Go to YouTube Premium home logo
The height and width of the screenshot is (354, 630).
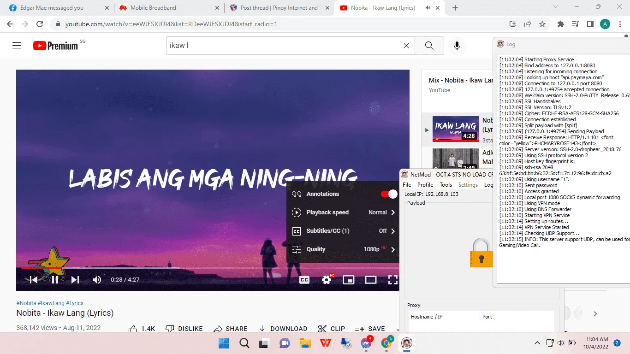(56, 45)
